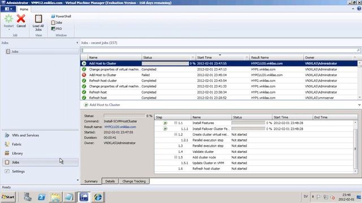Switch to the Summary tab
362x203 pixels.
[91, 182]
